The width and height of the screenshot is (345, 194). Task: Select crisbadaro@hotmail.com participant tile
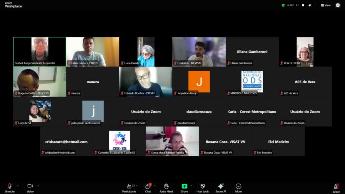66,141
